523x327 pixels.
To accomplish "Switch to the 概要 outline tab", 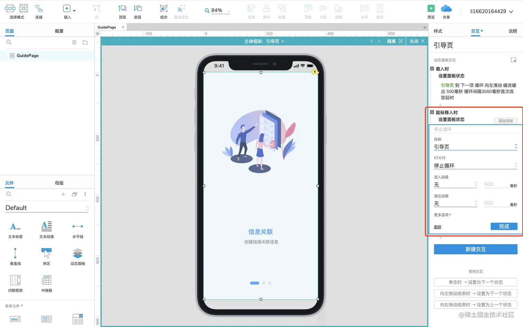I will (59, 31).
